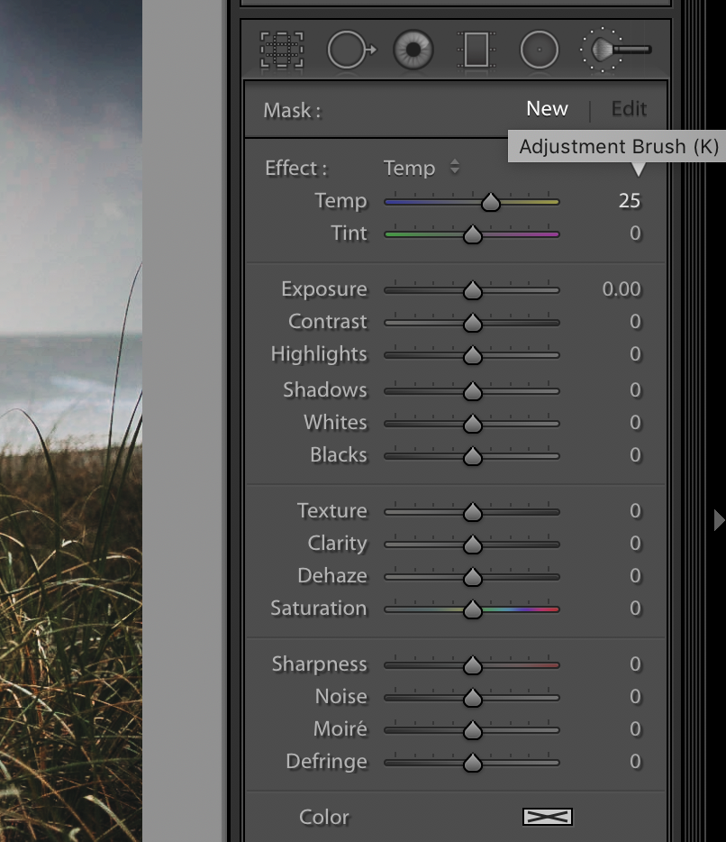726x842 pixels.
Task: Click the Shadows label
Action: pyautogui.click(x=325, y=389)
